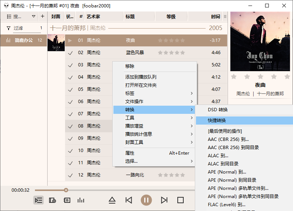
Task: Open the column header menu icon
Action: 225,17
